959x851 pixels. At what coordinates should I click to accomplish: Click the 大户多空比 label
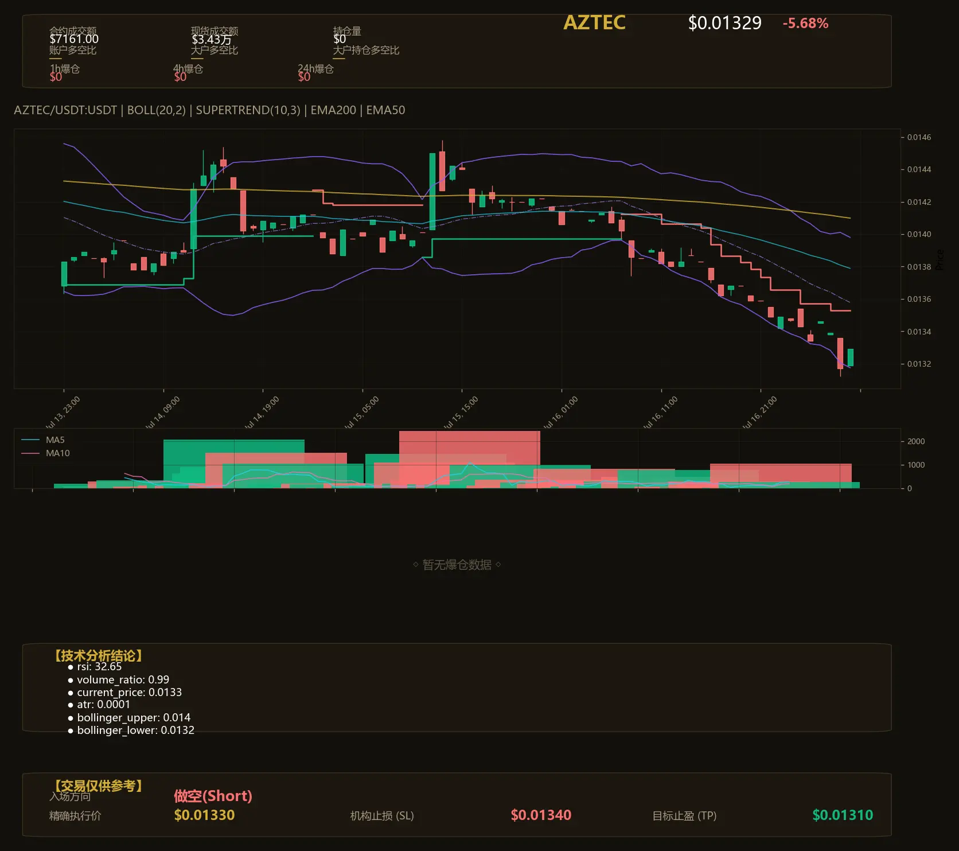pos(215,50)
